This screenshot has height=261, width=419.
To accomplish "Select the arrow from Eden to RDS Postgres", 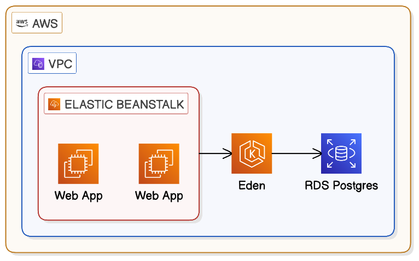I will (295, 153).
